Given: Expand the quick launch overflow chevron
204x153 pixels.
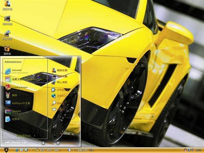Looking at the screenshot, I should tap(31, 150).
